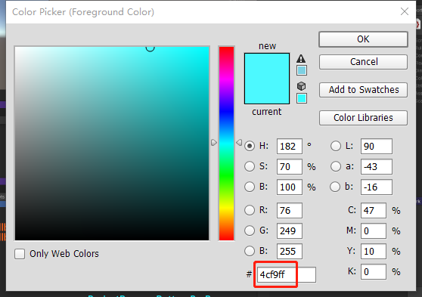The image size is (422, 297).
Task: Click the C cyan percent field
Action: tap(374, 210)
